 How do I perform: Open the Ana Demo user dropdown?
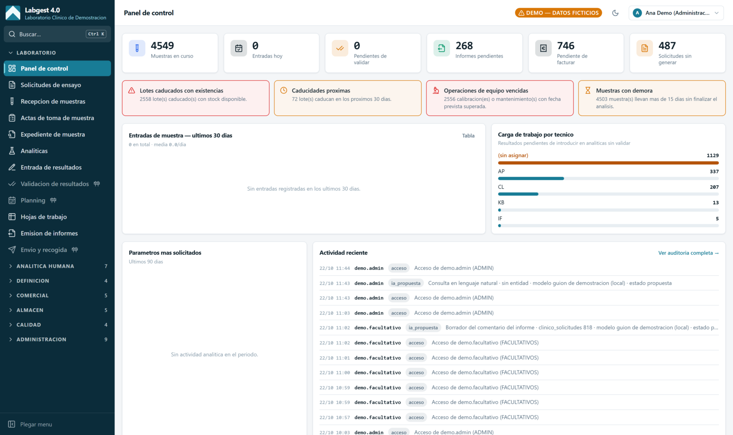tap(676, 13)
